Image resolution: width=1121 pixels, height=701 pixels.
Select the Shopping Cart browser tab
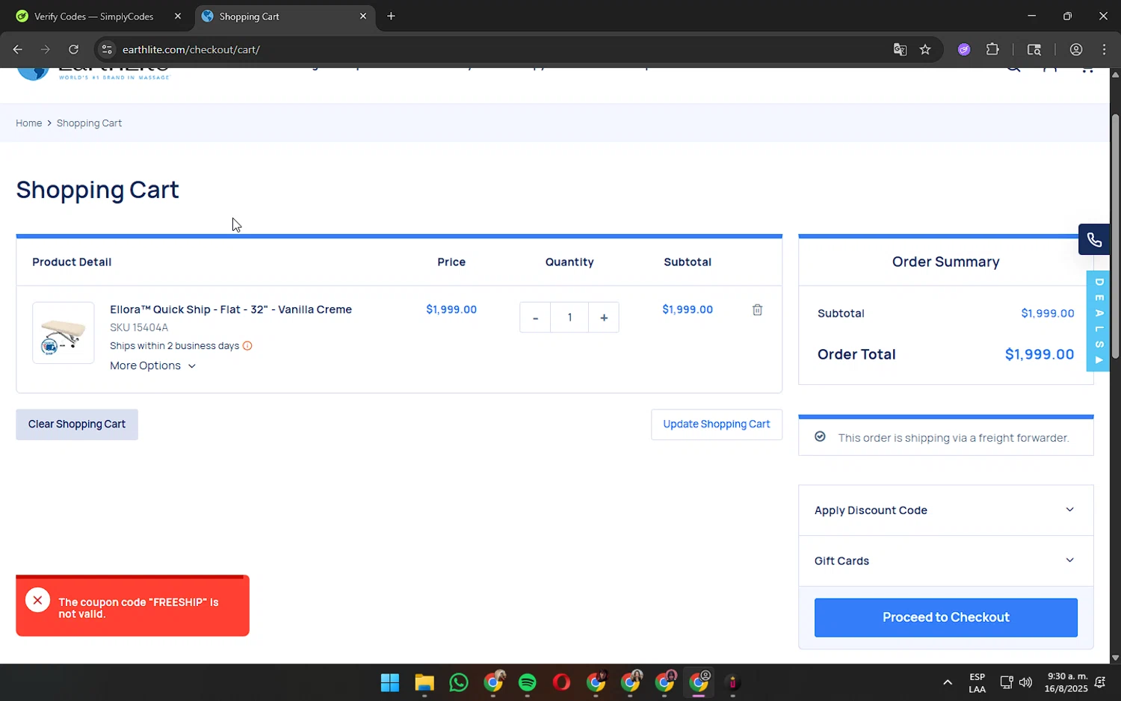tap(284, 16)
